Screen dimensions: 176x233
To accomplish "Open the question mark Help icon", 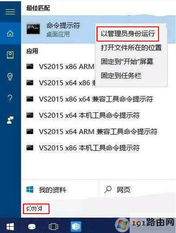I will point(10,98).
